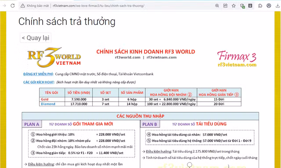Focus the rf3vietnam.com URL address field
Screen dimensions: 281x168
(98, 6)
